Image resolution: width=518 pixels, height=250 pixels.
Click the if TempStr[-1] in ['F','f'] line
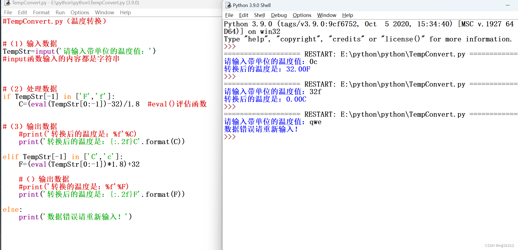59,96
